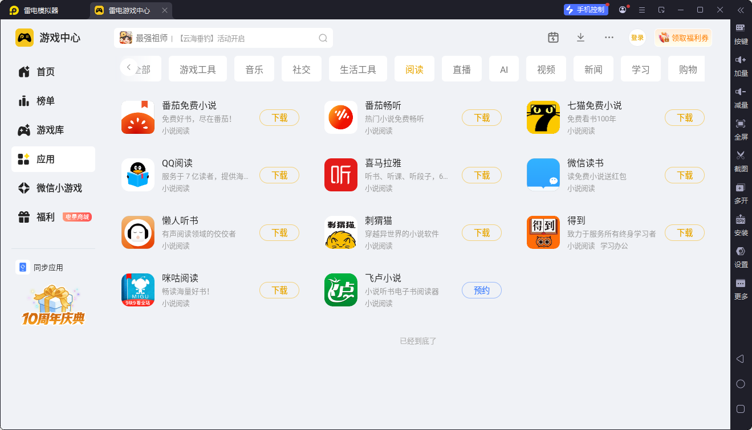Click the QQ阅读 penguin app icon
Screen dimensions: 752x430
pyautogui.click(x=138, y=175)
